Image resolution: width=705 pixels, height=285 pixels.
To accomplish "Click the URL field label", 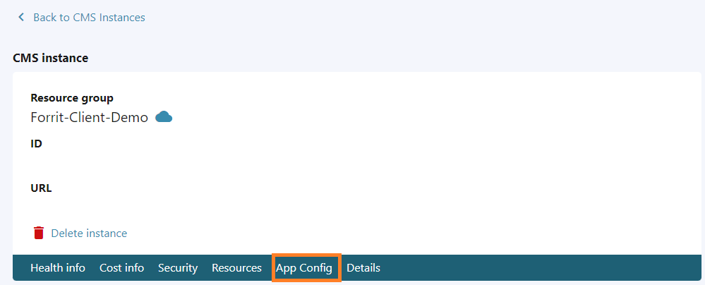I will (41, 188).
